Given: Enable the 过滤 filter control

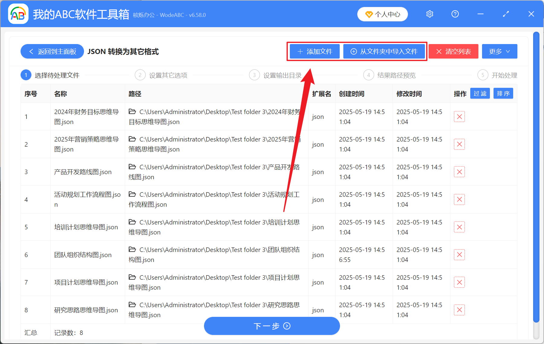Looking at the screenshot, I should click(x=480, y=94).
